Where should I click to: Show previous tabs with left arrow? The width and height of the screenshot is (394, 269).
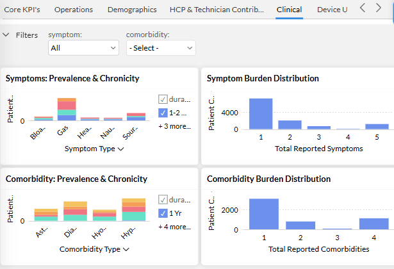363,8
